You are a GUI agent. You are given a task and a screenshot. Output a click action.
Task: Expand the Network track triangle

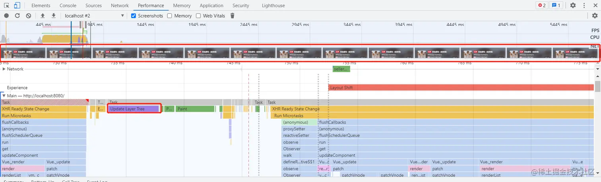pyautogui.click(x=4, y=69)
